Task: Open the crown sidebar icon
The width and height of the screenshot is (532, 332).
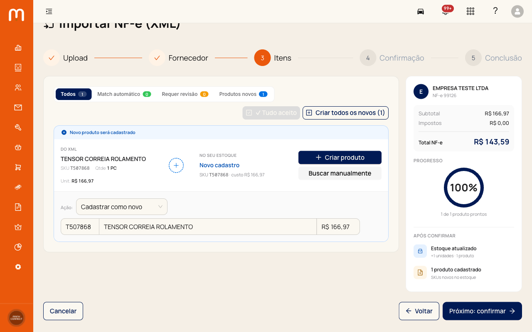Action: 18,227
